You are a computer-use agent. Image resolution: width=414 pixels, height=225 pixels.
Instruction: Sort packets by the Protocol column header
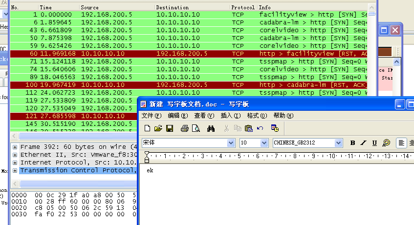pos(243,7)
